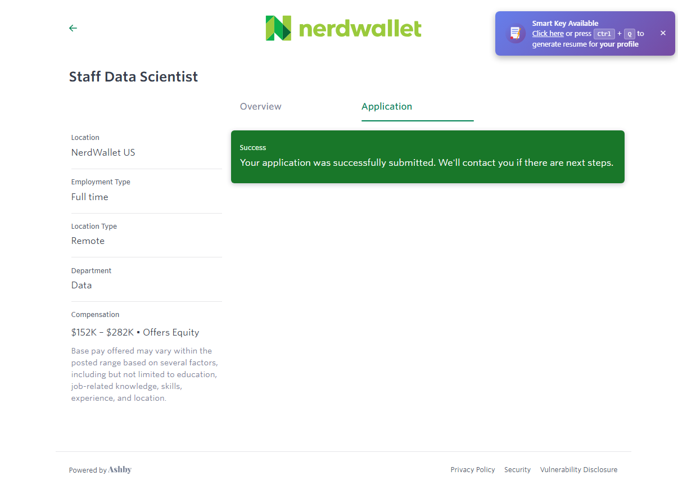Image resolution: width=678 pixels, height=489 pixels.
Task: Open the Security footer link
Action: point(517,470)
